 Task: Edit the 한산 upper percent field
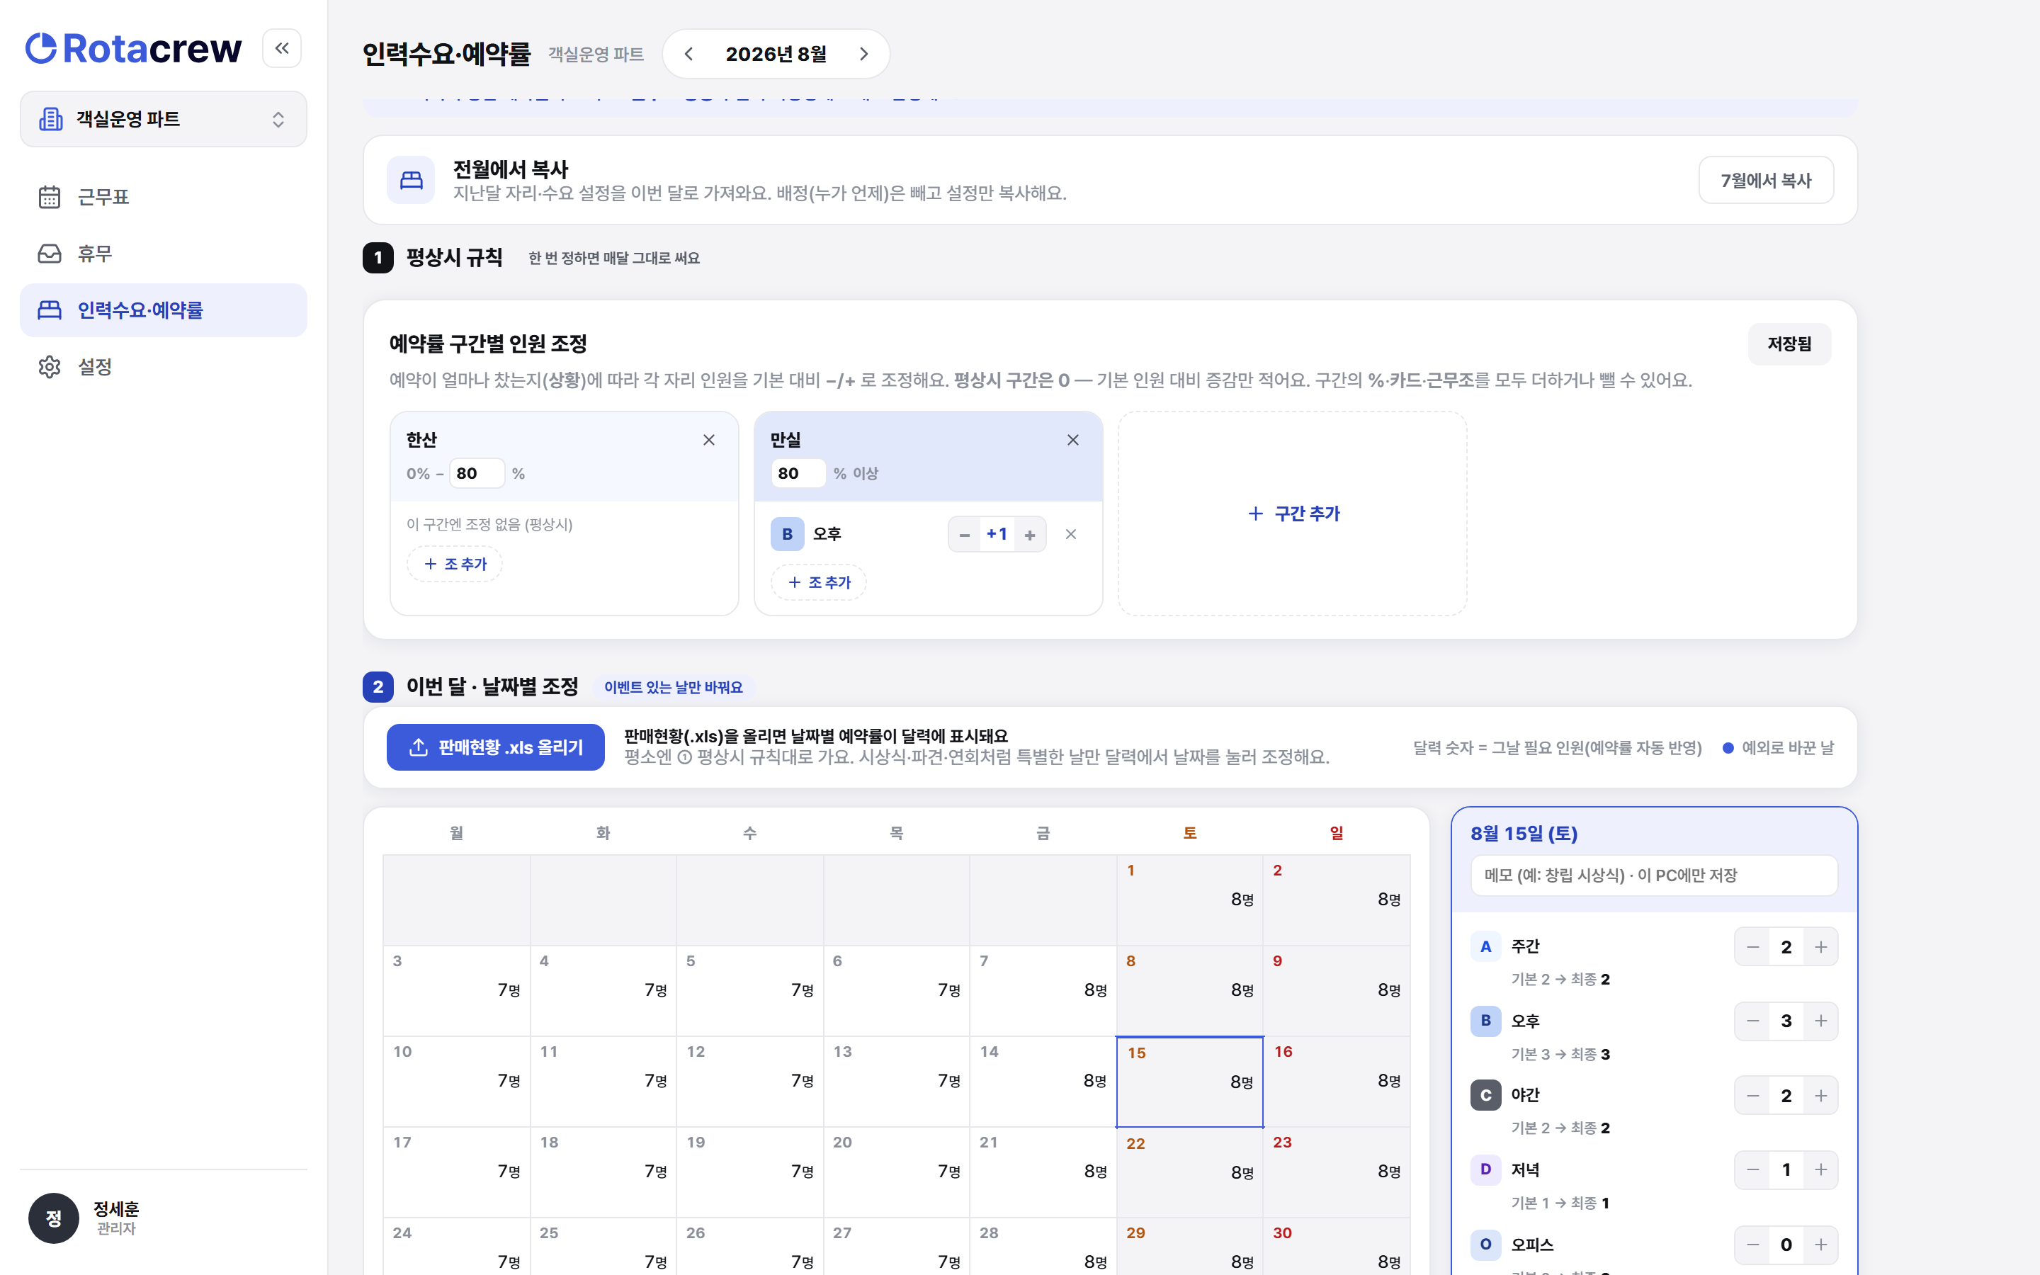click(476, 473)
